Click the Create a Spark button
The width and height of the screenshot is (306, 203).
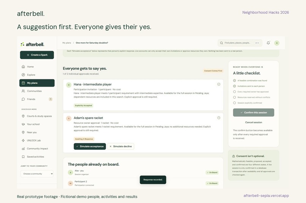tap(37, 55)
